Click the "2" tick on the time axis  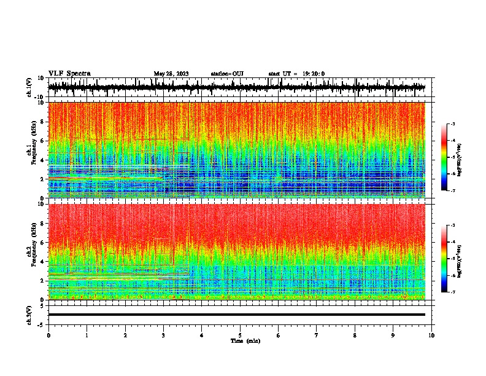point(125,335)
